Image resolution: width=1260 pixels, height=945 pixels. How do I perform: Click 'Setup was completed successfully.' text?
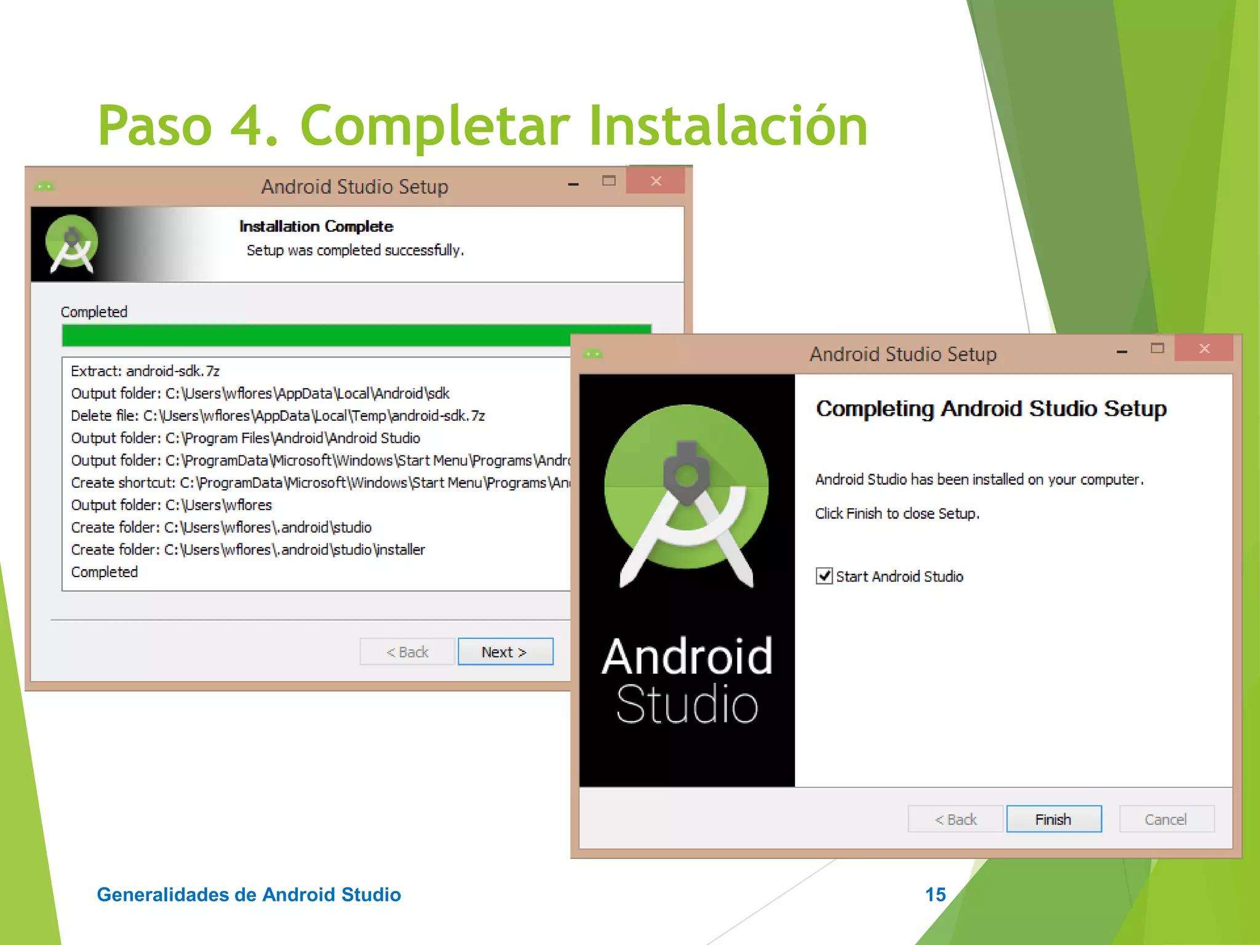(356, 250)
